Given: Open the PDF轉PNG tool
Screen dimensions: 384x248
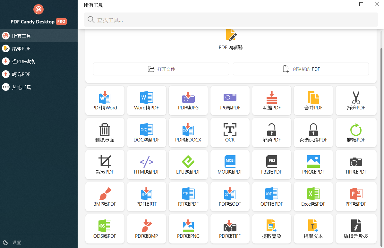Looking at the screenshot, I should 188,229.
